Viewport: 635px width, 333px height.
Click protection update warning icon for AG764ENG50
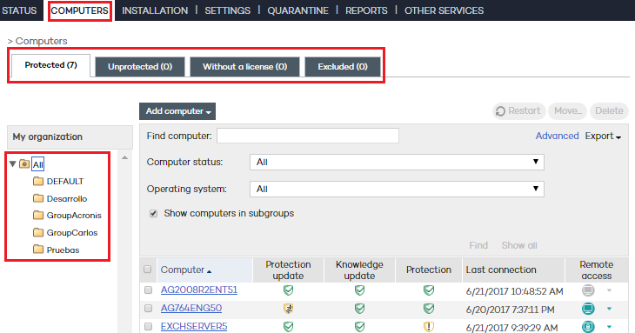point(288,309)
